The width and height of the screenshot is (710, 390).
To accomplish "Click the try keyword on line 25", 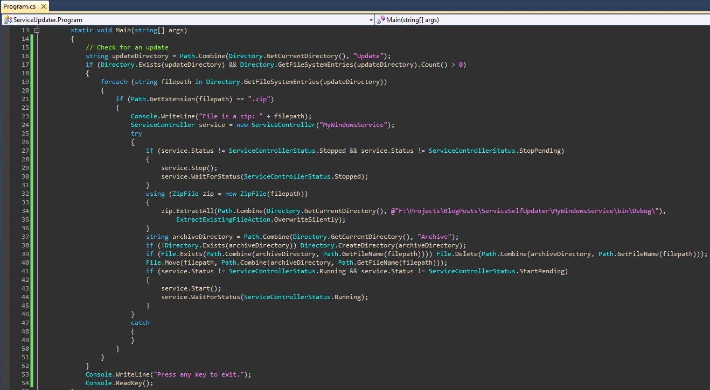I will tap(136, 133).
